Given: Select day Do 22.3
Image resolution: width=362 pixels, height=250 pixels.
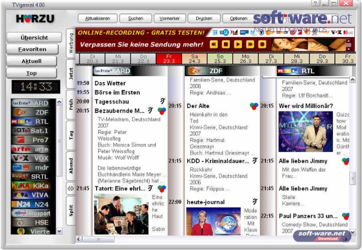Looking at the screenshot, I should pos(143,59).
